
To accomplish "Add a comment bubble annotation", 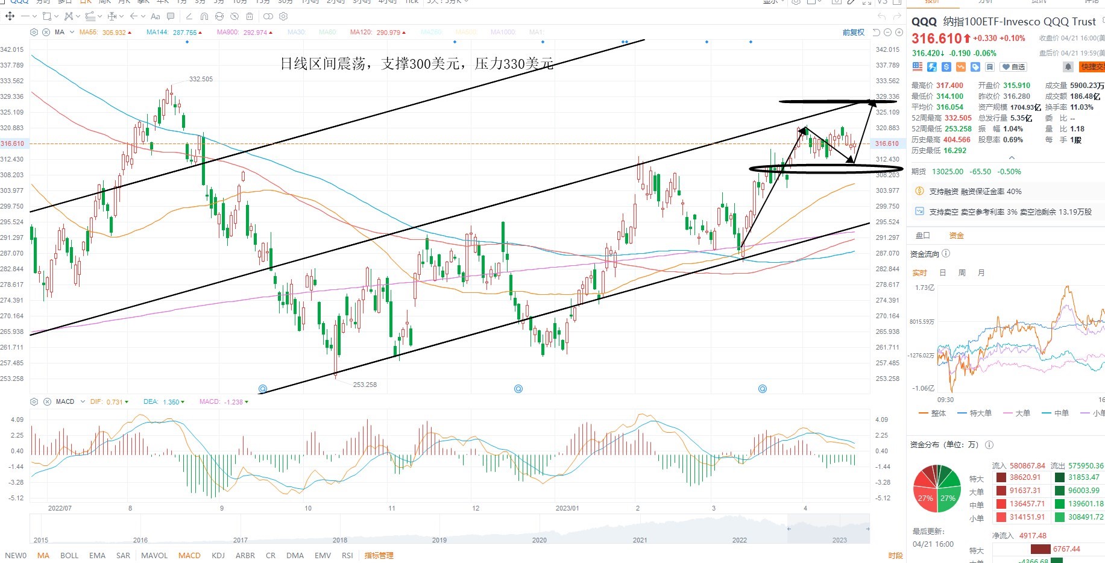I will [x=171, y=16].
